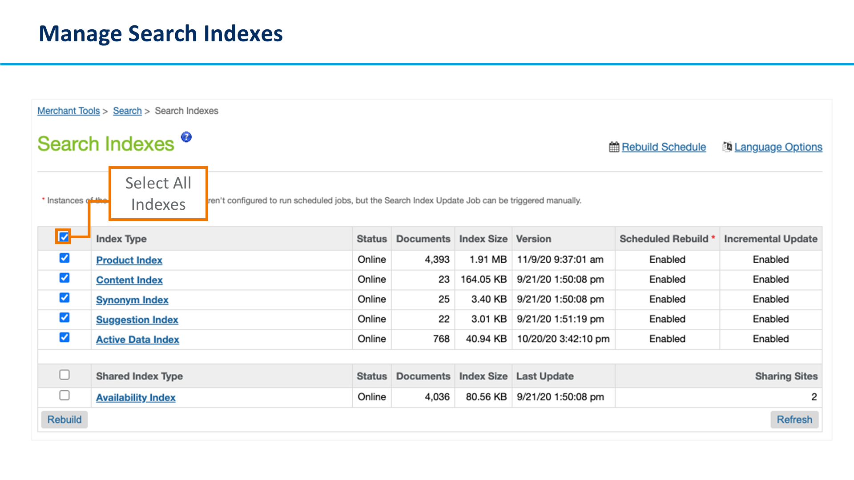Click Content Index Scheduled Rebuild Enabled cell

coord(667,280)
